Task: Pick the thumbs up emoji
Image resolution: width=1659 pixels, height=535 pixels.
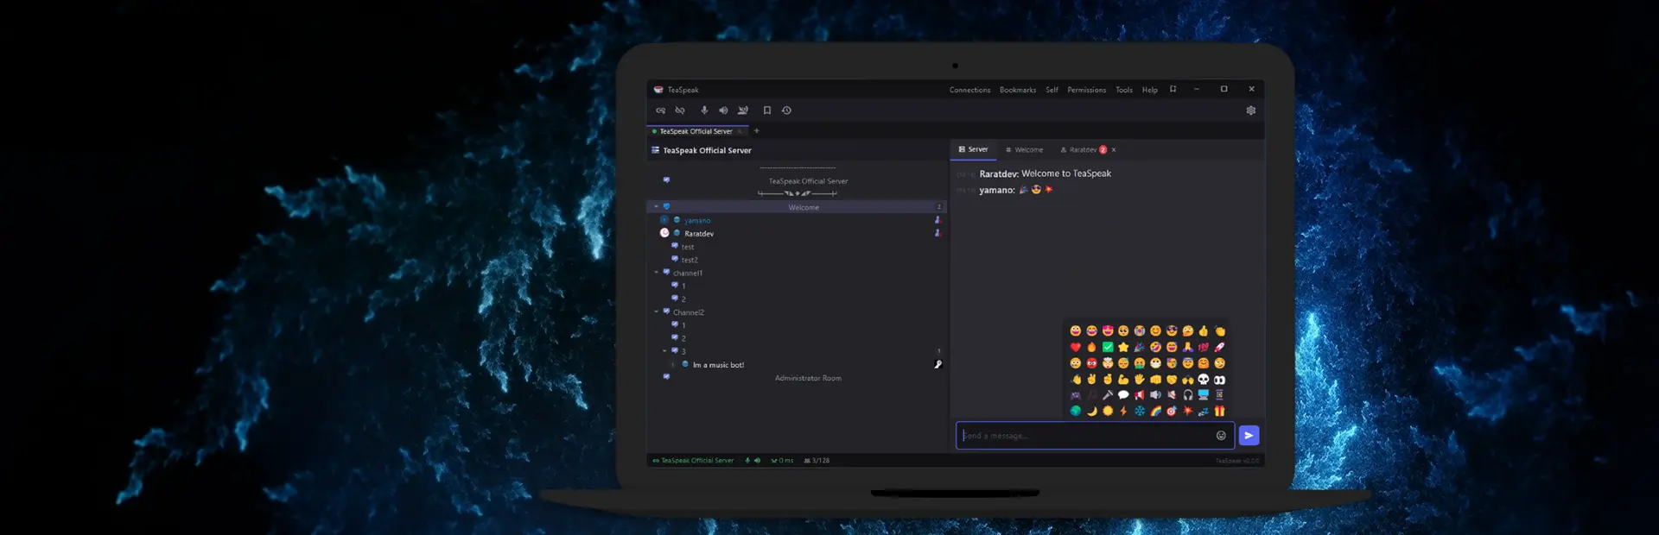Action: point(1203,330)
